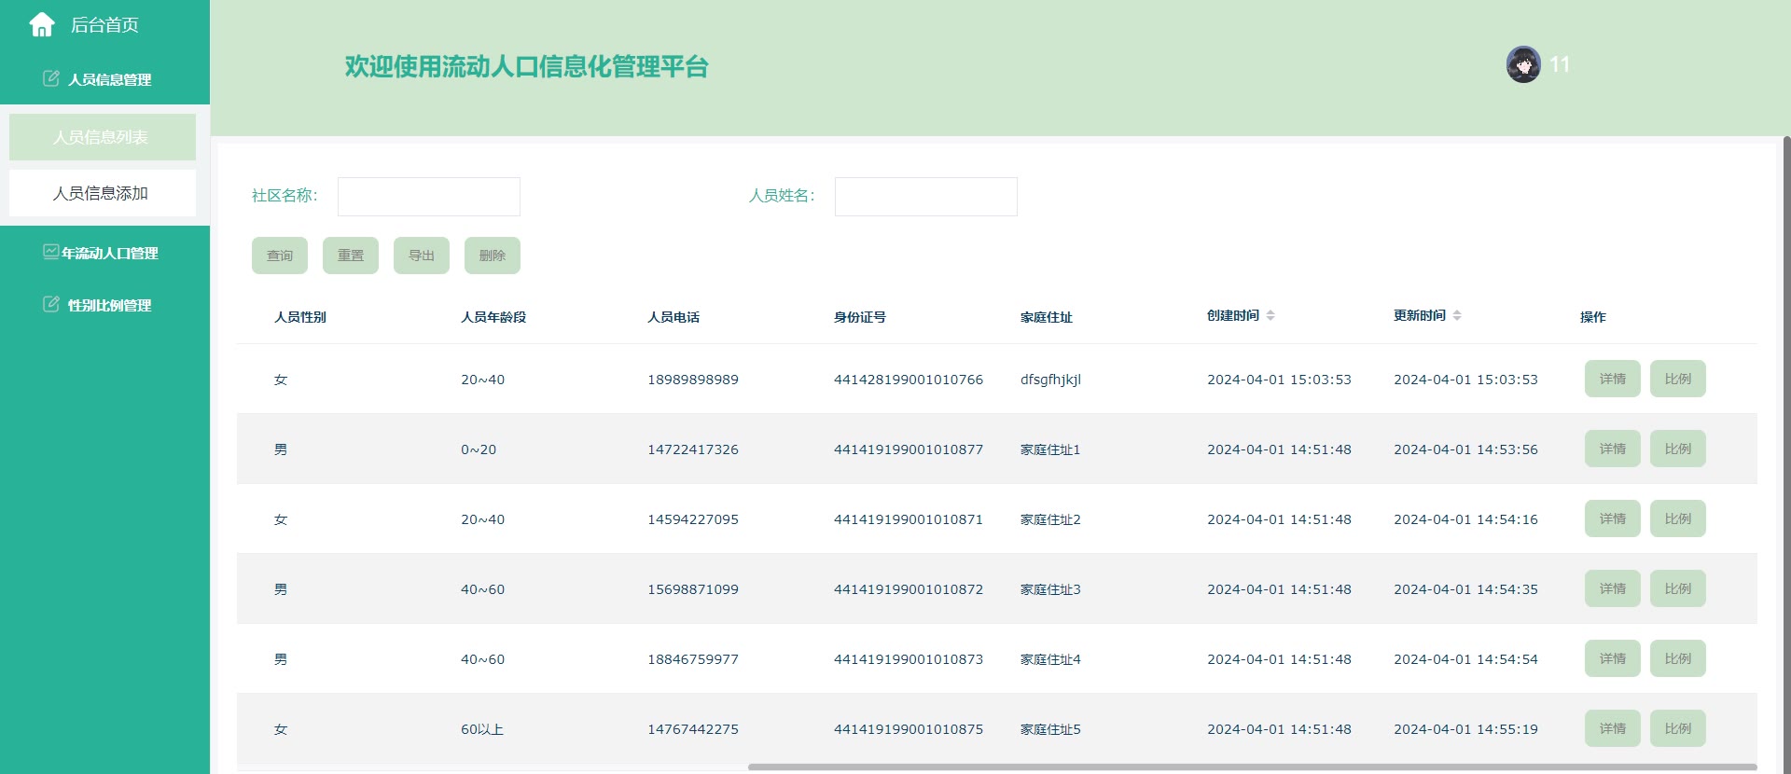1791x774 pixels.
Task: Click the address cell dfsgfhjkjl
Action: [x=1050, y=380]
